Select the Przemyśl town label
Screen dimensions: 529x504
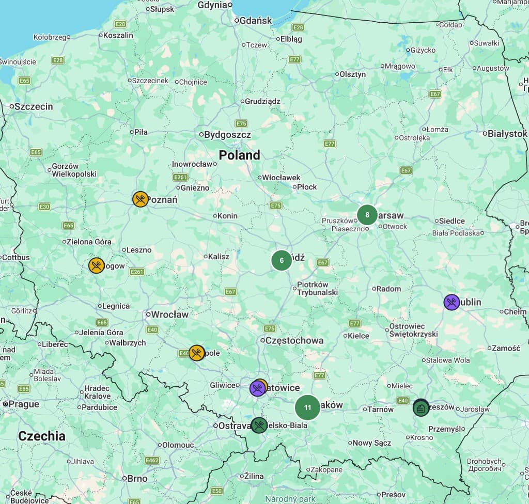click(x=445, y=429)
